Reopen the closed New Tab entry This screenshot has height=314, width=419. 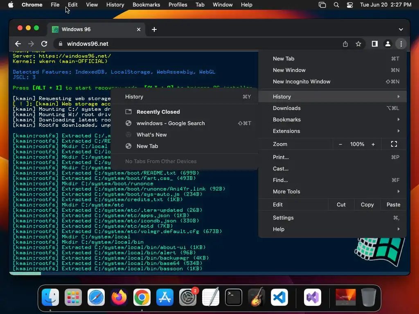185,146
